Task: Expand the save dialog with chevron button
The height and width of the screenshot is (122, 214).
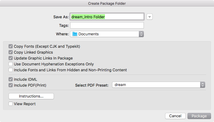Action: point(149,17)
